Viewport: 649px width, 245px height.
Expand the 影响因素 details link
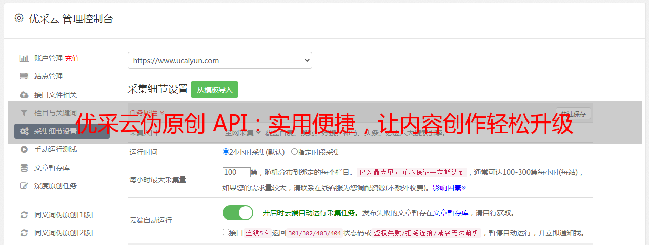[449, 187]
